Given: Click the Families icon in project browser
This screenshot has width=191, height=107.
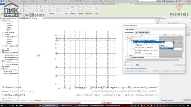Looking at the screenshot, I should [3, 66].
